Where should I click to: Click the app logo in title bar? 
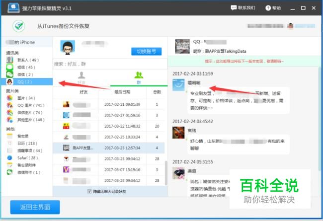[x=13, y=7]
